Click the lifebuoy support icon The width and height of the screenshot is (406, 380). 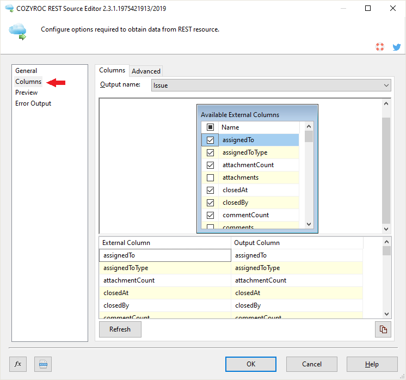click(380, 47)
